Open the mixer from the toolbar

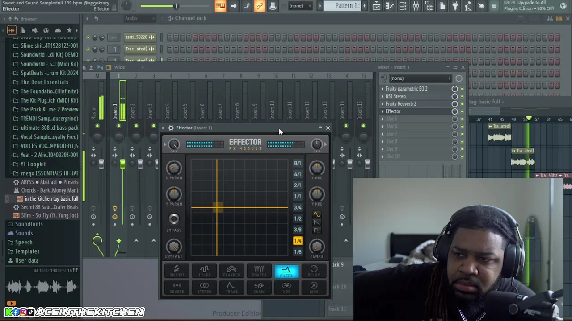(416, 6)
